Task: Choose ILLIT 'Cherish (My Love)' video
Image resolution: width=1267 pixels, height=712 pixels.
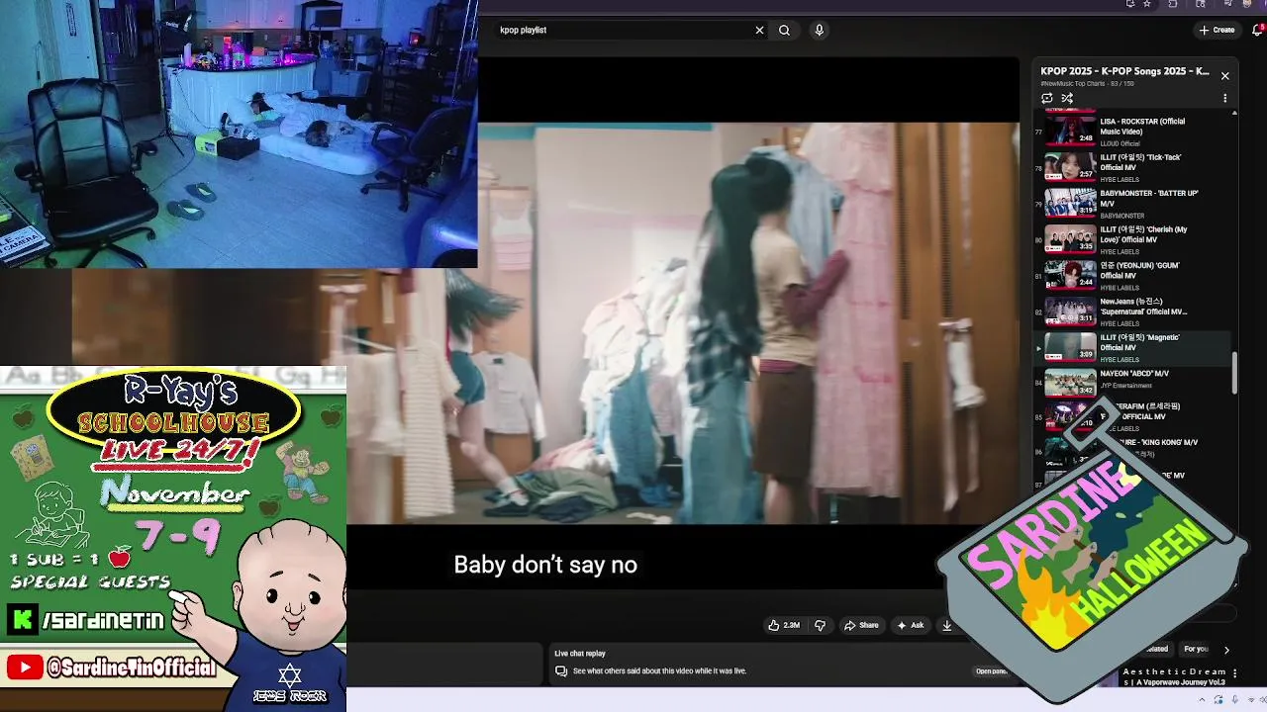Action: click(1133, 239)
